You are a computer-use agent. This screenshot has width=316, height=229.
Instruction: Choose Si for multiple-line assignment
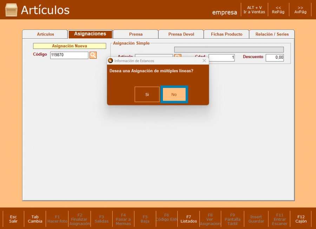click(147, 95)
